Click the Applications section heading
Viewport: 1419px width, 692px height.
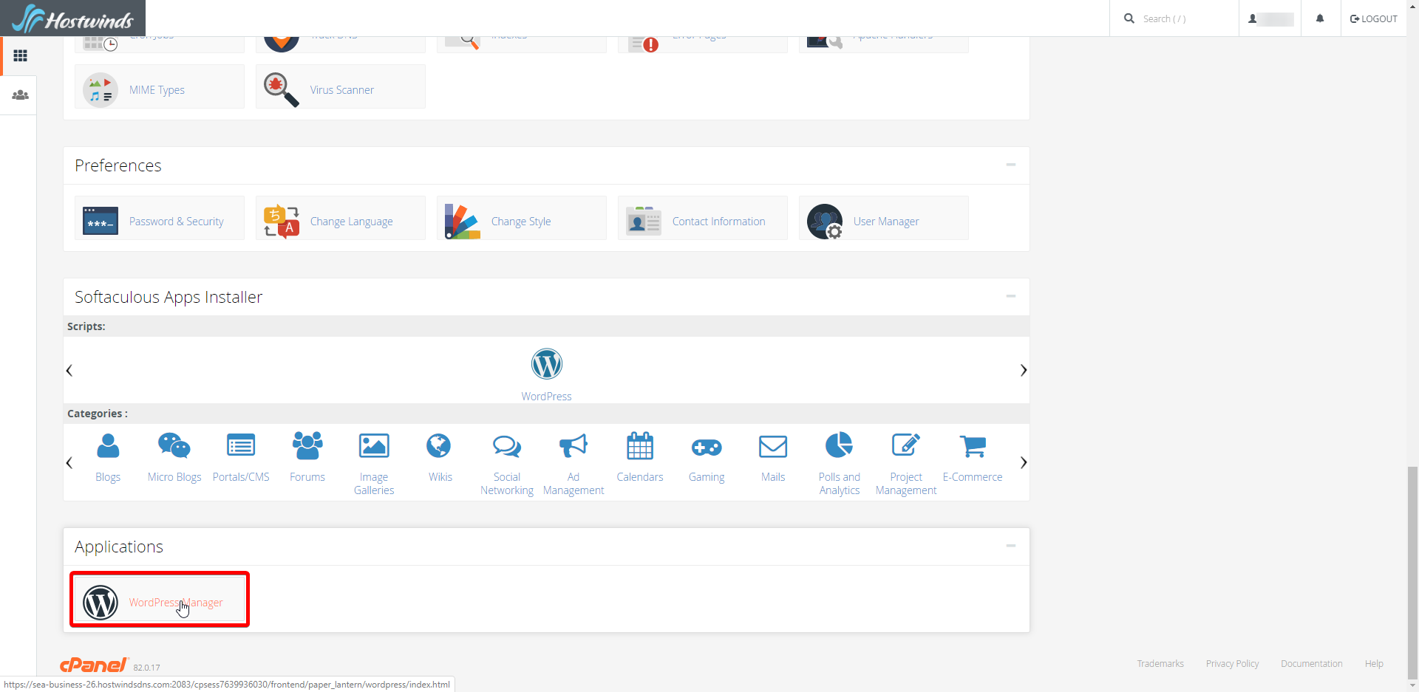click(119, 547)
